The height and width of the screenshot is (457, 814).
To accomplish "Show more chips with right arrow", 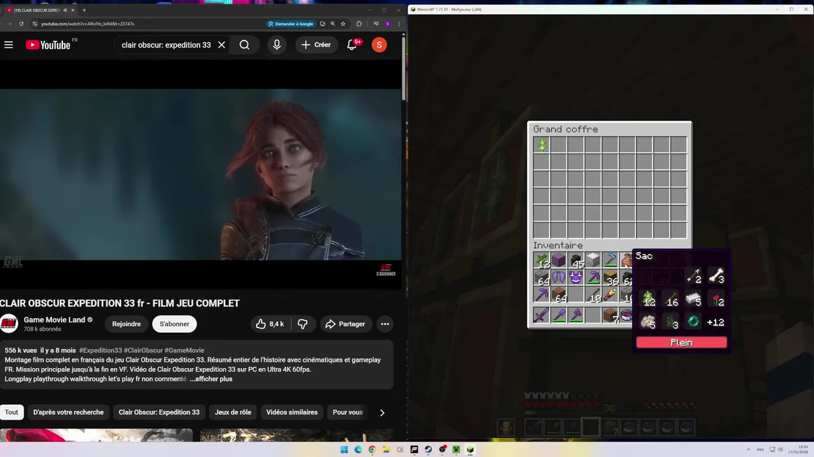I will 382,413.
